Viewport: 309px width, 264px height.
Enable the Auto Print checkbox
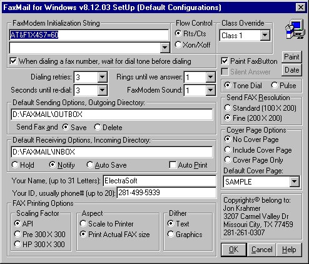[173, 165]
